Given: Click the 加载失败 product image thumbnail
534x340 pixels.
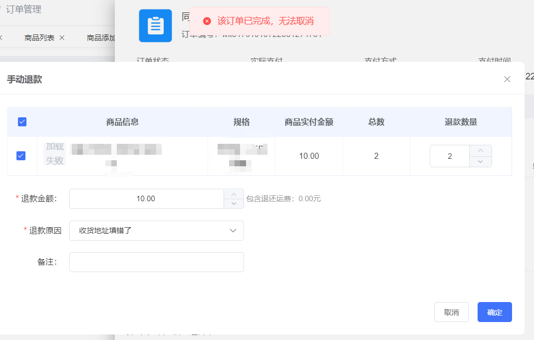Looking at the screenshot, I should pyautogui.click(x=54, y=154).
